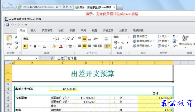
Task: Expand the Borders dropdown arrow
Action: click(48, 46)
